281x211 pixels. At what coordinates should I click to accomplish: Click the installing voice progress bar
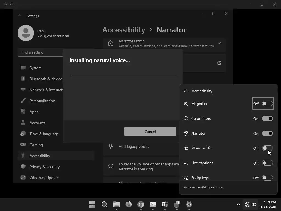tap(124, 76)
